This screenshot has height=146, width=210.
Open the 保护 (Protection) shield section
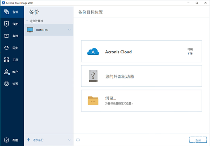(12, 24)
